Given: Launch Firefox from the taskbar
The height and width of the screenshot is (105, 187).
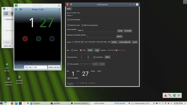Looking at the screenshot, I should (x=12, y=103).
